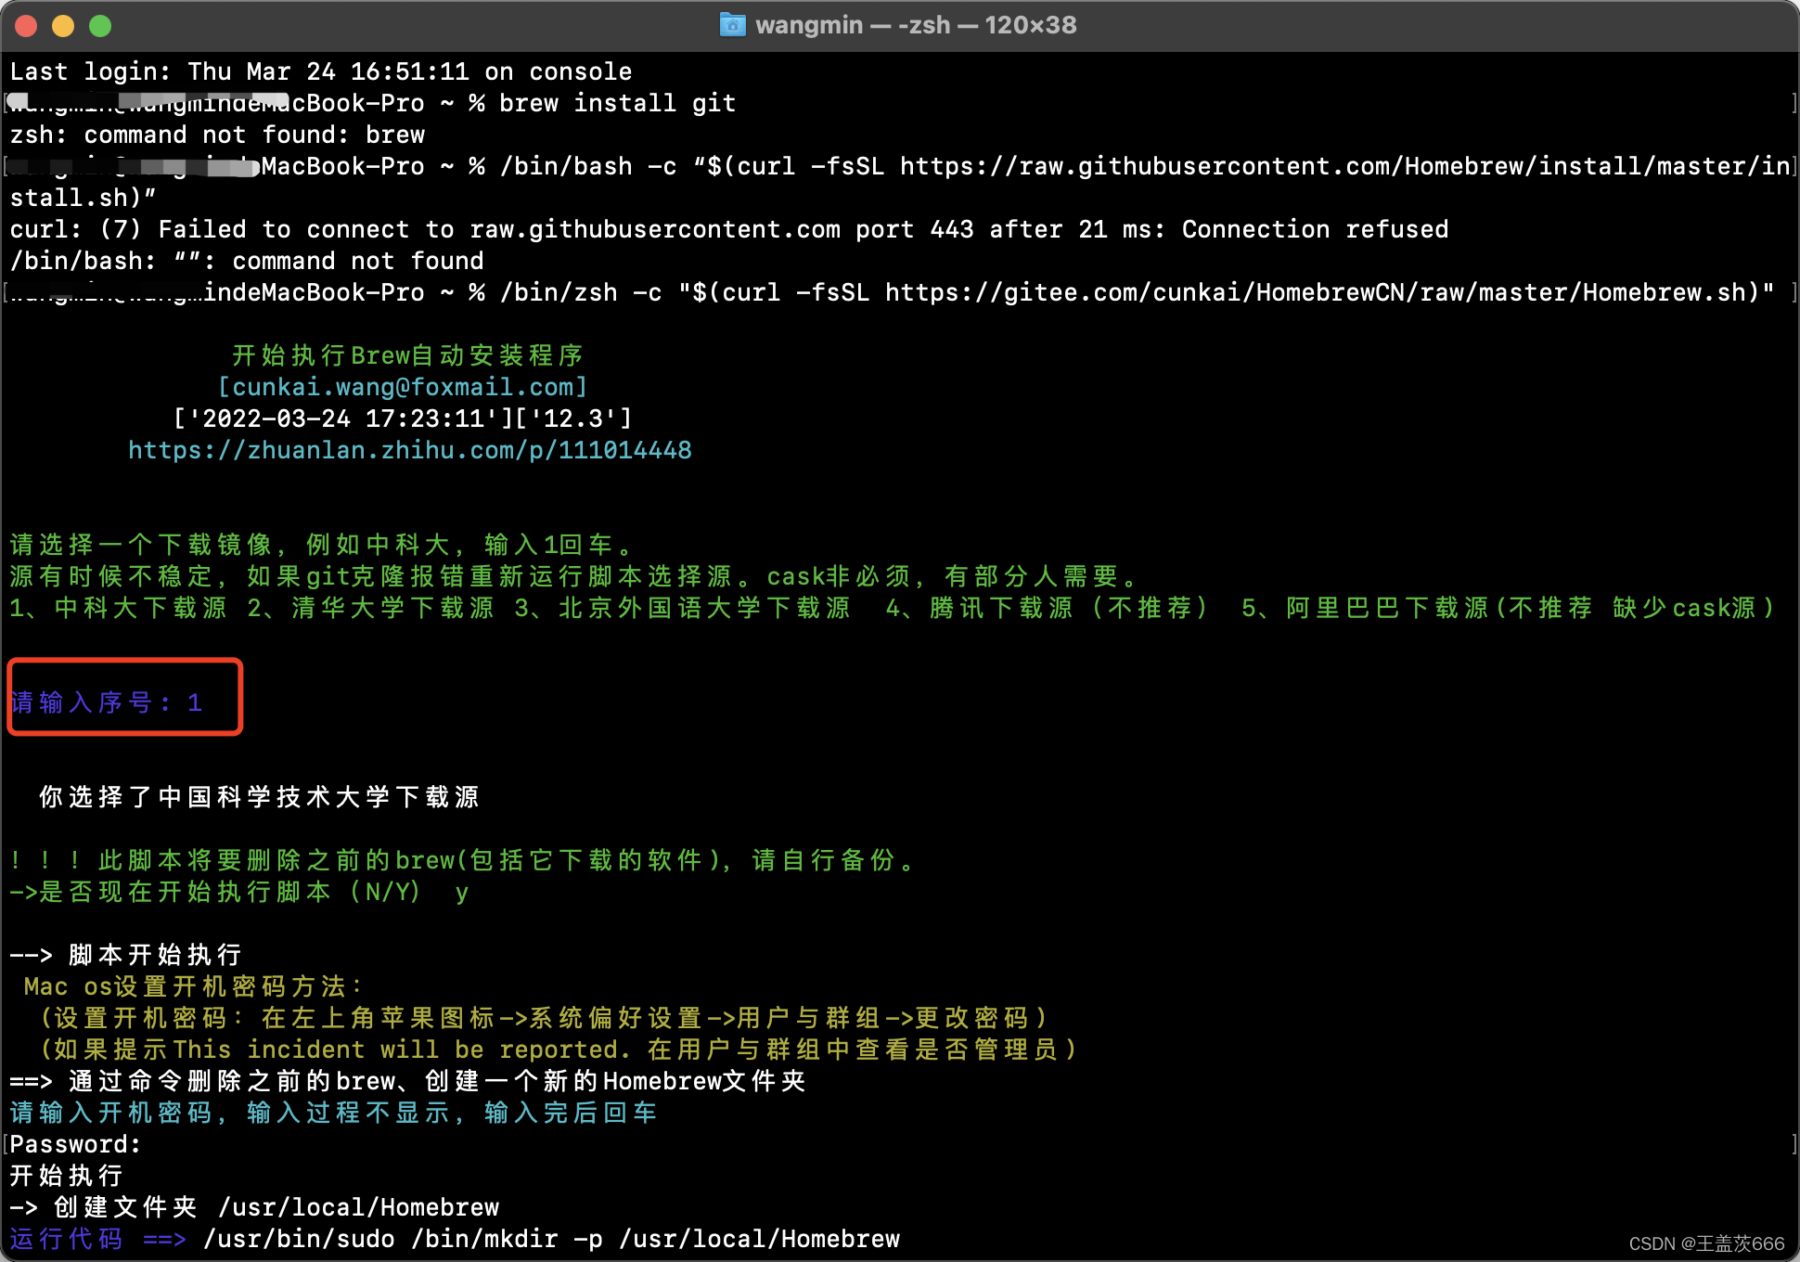Click the '是否现在开始执行脚本 (N/Y)' prompt
The height and width of the screenshot is (1262, 1800).
[239, 893]
